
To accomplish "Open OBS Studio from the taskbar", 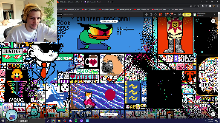I will [65, 121].
